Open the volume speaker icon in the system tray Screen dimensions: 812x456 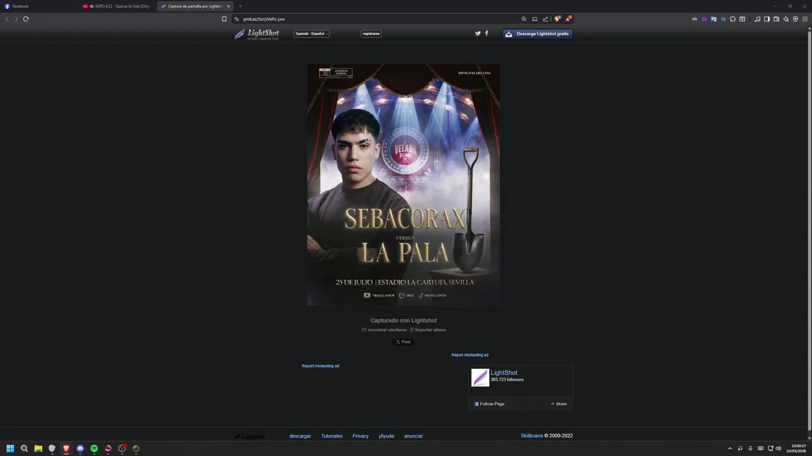[778, 448]
